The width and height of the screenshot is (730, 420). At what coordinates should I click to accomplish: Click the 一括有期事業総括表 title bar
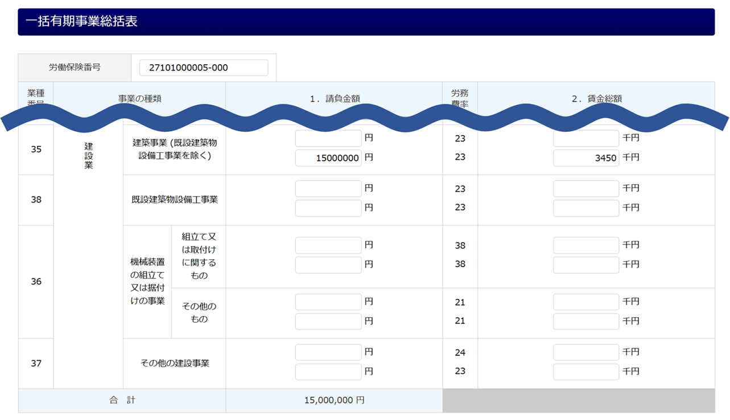(x=366, y=22)
